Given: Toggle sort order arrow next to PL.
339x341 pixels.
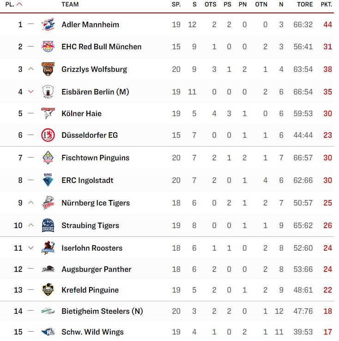Looking at the screenshot, I should coord(19,4).
